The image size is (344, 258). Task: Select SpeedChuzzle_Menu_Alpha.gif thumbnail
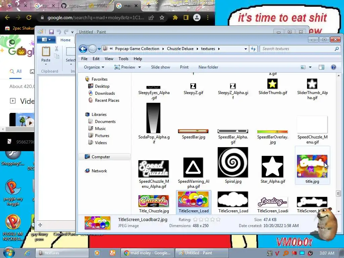(x=154, y=169)
